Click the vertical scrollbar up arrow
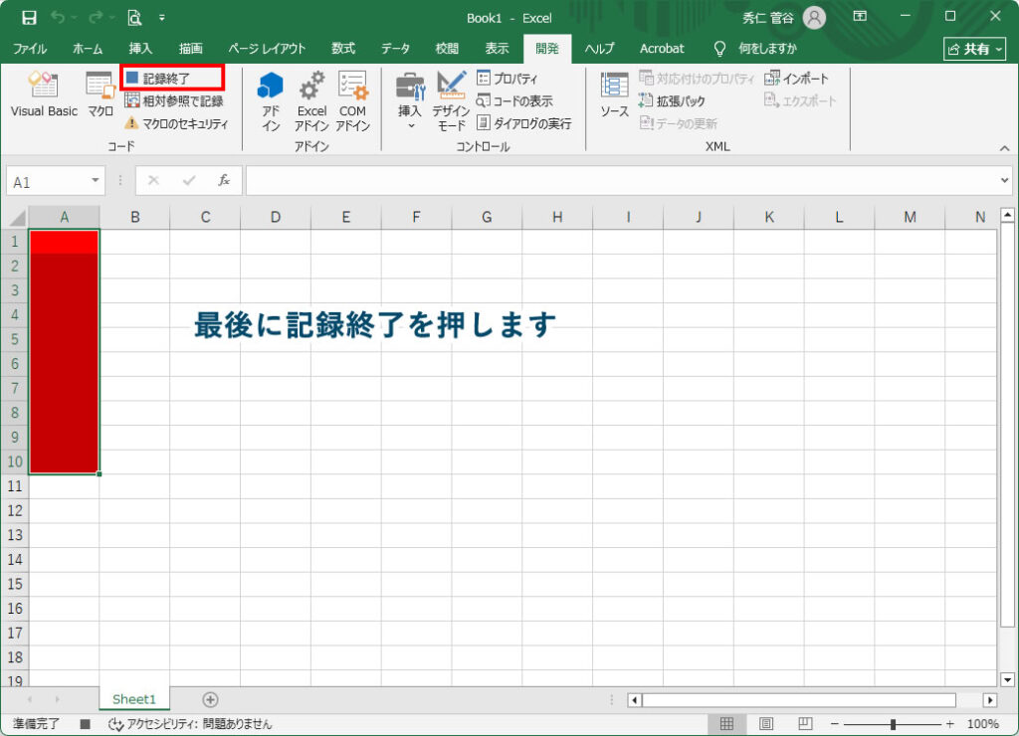This screenshot has width=1019, height=736. (1007, 215)
